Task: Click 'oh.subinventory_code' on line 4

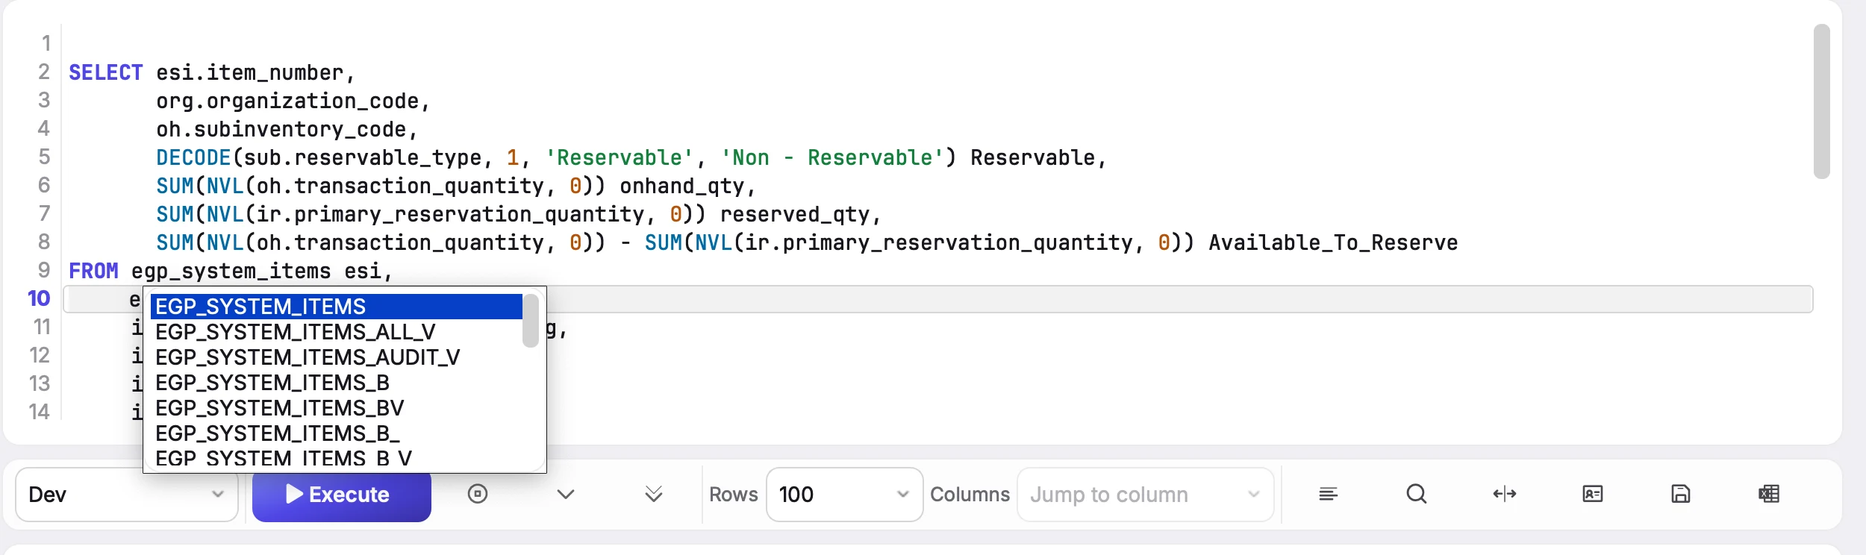Action: [x=281, y=129]
